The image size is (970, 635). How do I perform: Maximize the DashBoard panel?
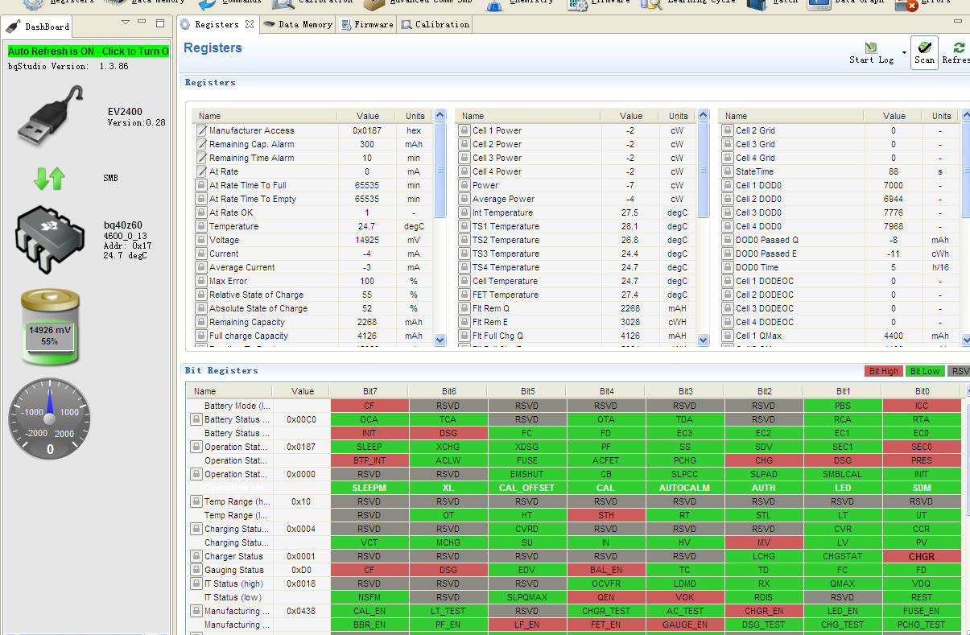[161, 23]
